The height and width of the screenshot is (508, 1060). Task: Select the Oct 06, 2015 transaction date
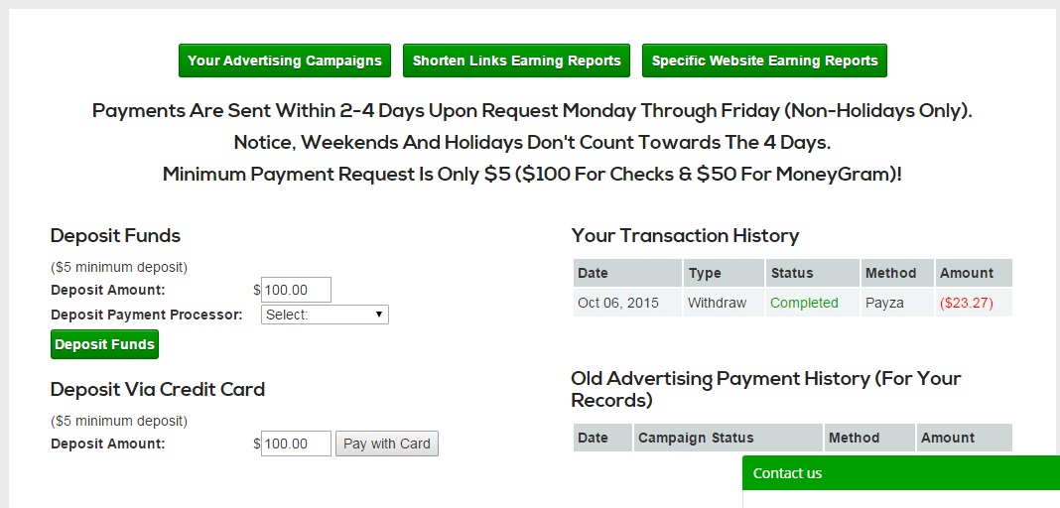(x=617, y=303)
